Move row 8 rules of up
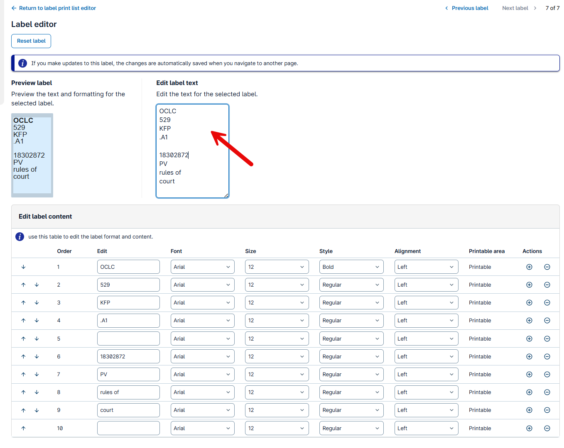The image size is (564, 448). pos(24,392)
